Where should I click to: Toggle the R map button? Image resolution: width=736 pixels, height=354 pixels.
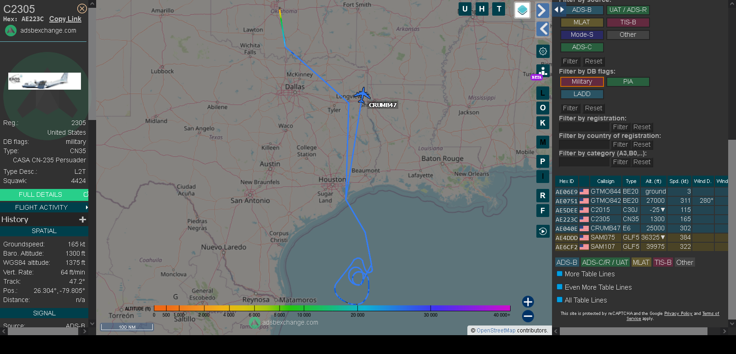tap(543, 195)
